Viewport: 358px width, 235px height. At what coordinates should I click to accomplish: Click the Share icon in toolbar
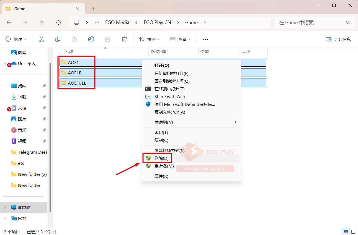pos(108,39)
